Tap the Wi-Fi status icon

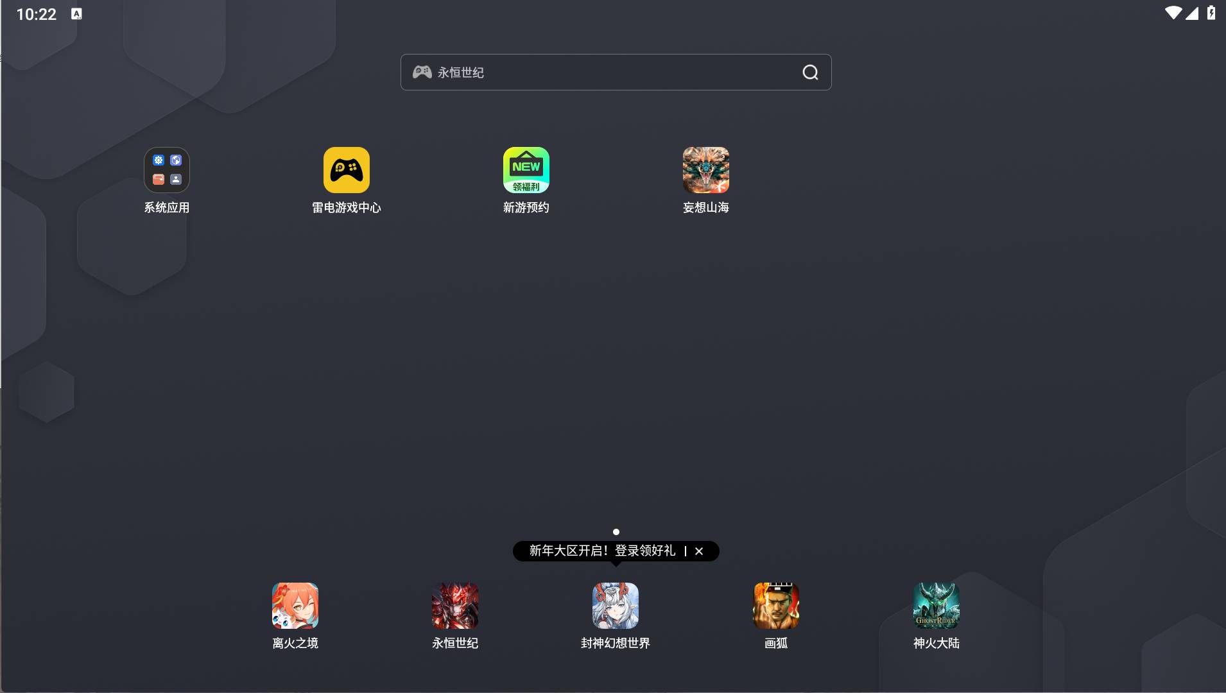[x=1173, y=13]
